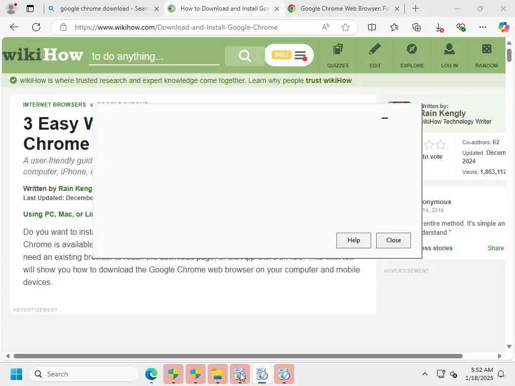Viewport: 515px width, 386px height.
Task: Open the notifications bell
Action: pyautogui.click(x=501, y=374)
